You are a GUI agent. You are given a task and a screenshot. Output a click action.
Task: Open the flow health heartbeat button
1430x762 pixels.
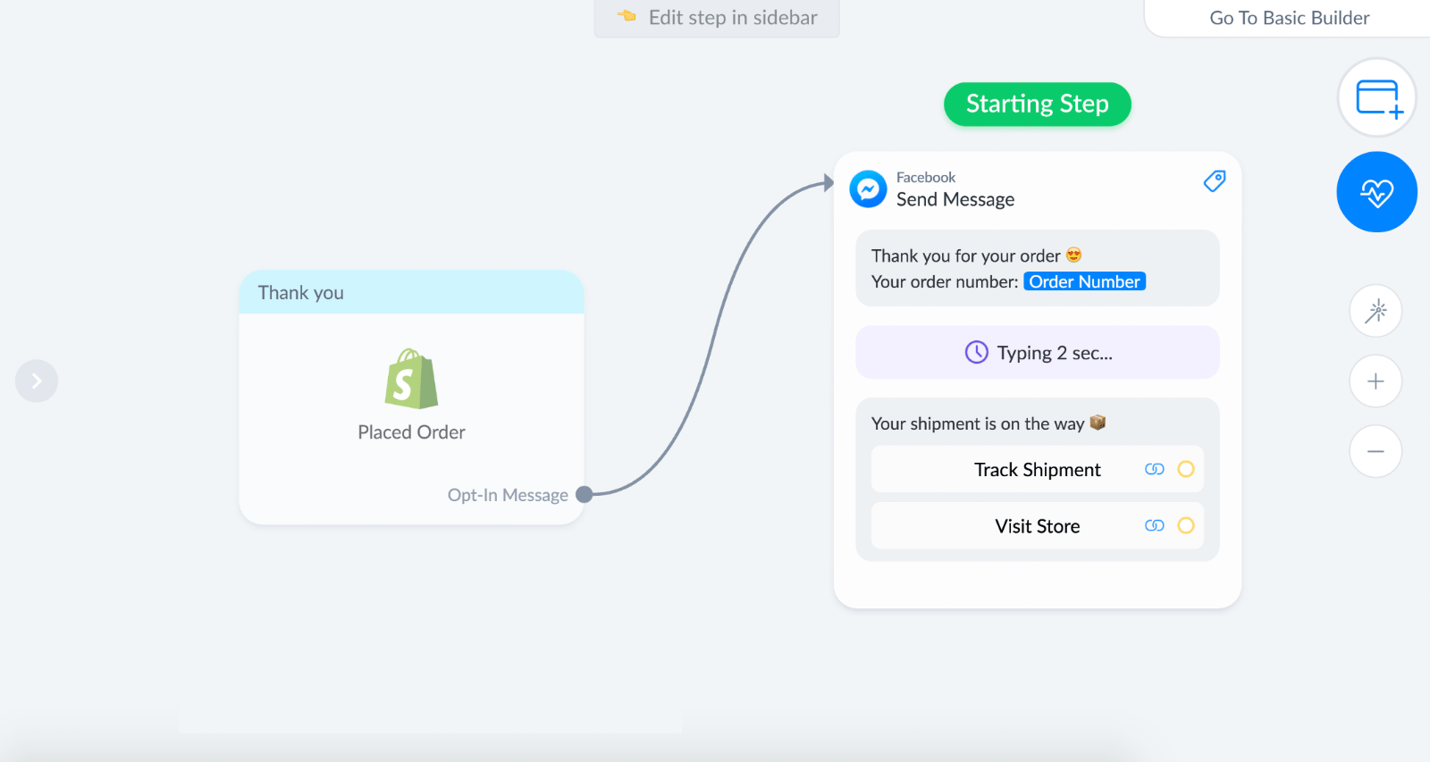1377,192
